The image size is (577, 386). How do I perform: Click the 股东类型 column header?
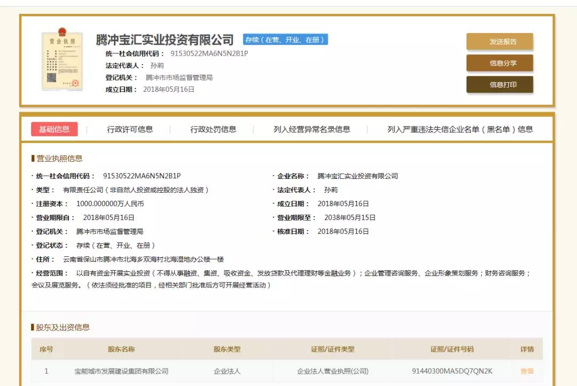coord(227,349)
